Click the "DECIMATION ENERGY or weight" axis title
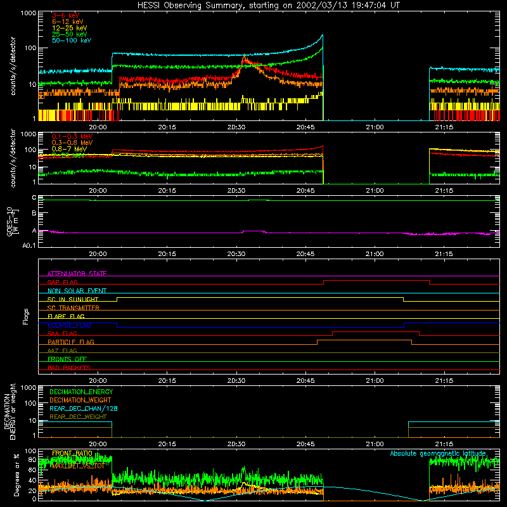This screenshot has height=507, width=507. [10, 411]
